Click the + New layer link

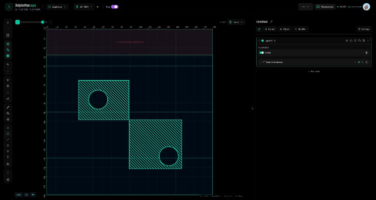coord(314,72)
